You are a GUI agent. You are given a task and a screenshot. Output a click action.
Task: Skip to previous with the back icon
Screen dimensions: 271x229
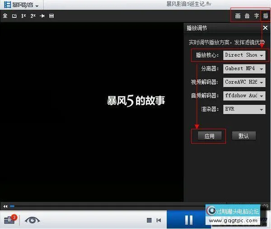tap(159, 220)
